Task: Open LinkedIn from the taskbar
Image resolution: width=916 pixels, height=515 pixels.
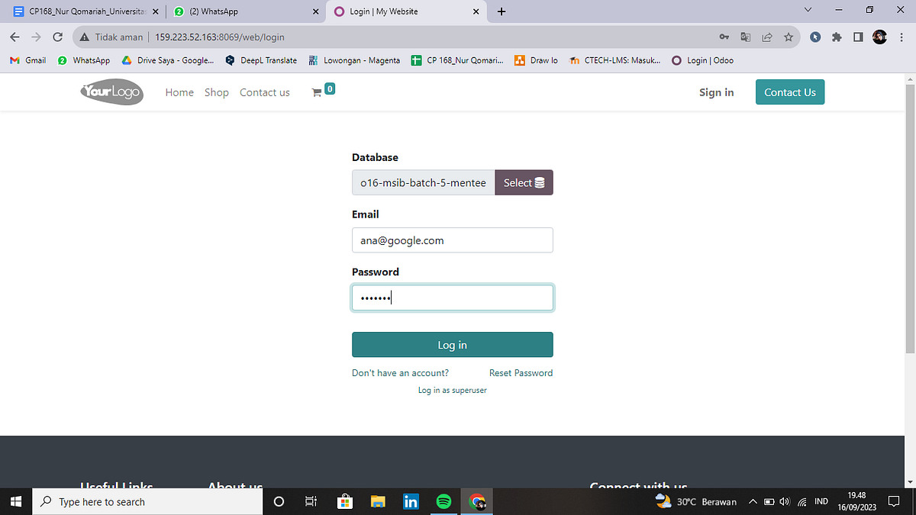Action: (x=411, y=501)
